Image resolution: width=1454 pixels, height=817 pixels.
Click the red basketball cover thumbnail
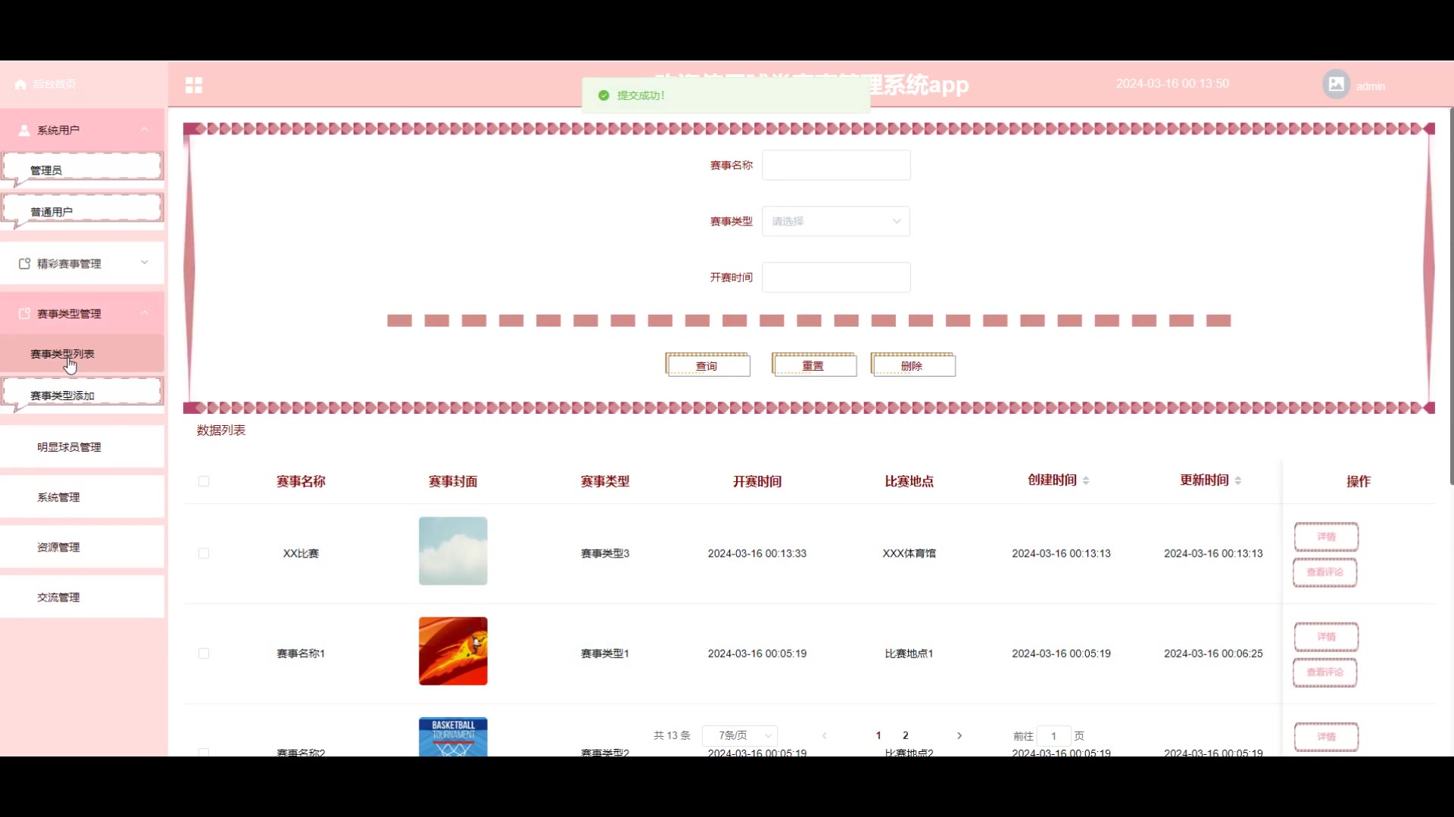453,651
